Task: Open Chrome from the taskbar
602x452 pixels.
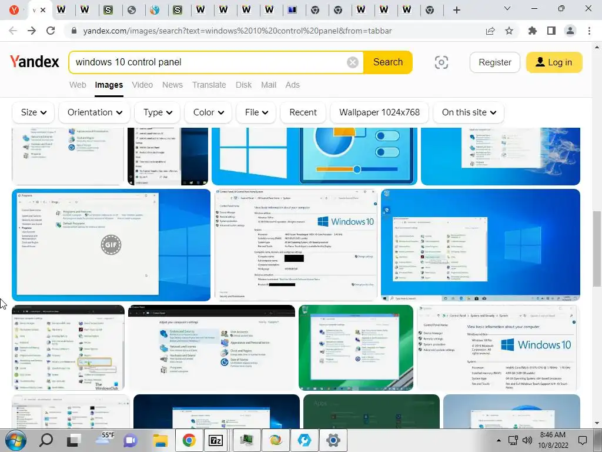Action: [189, 440]
